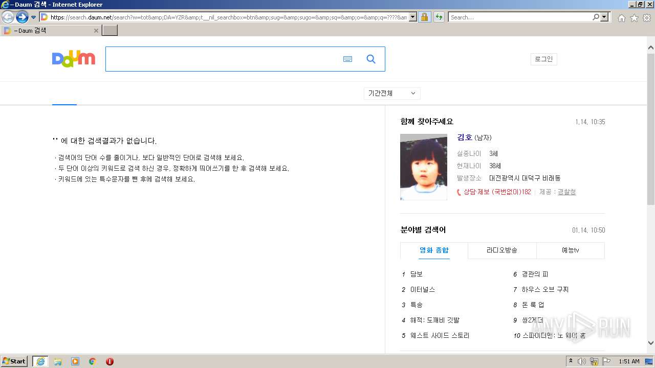Click the missing child photo thumbnail
655x368 pixels.
(424, 167)
